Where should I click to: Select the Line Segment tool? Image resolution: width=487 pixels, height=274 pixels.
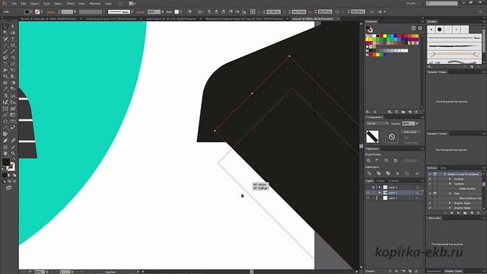(x=5, y=46)
